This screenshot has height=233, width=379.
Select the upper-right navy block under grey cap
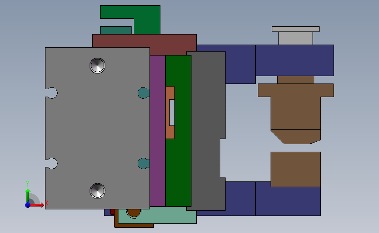(x=295, y=60)
